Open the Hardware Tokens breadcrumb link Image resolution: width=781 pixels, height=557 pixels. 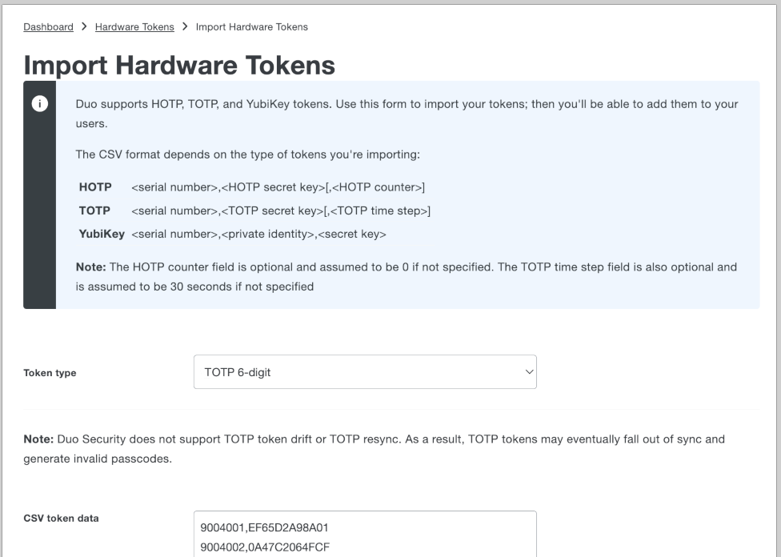[134, 27]
